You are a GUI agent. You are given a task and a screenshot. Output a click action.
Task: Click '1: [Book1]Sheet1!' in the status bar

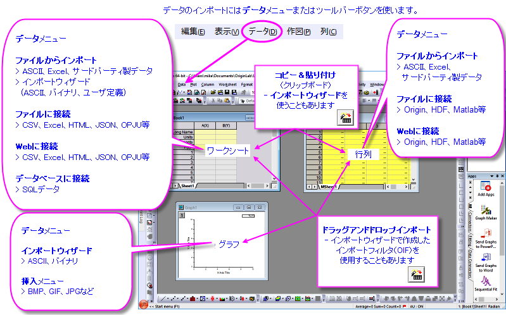[x=472, y=306]
